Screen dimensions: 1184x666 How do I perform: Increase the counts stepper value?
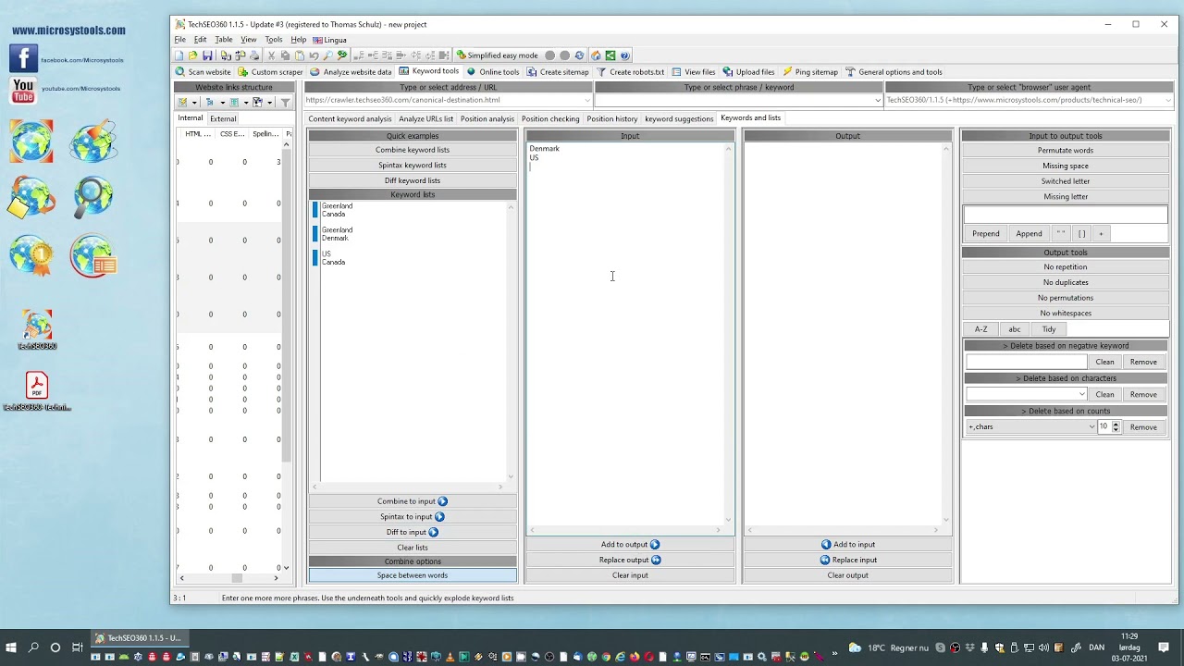[1116, 424]
